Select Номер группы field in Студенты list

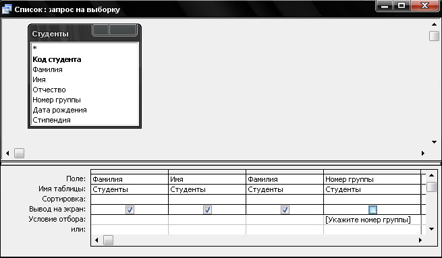[84, 100]
